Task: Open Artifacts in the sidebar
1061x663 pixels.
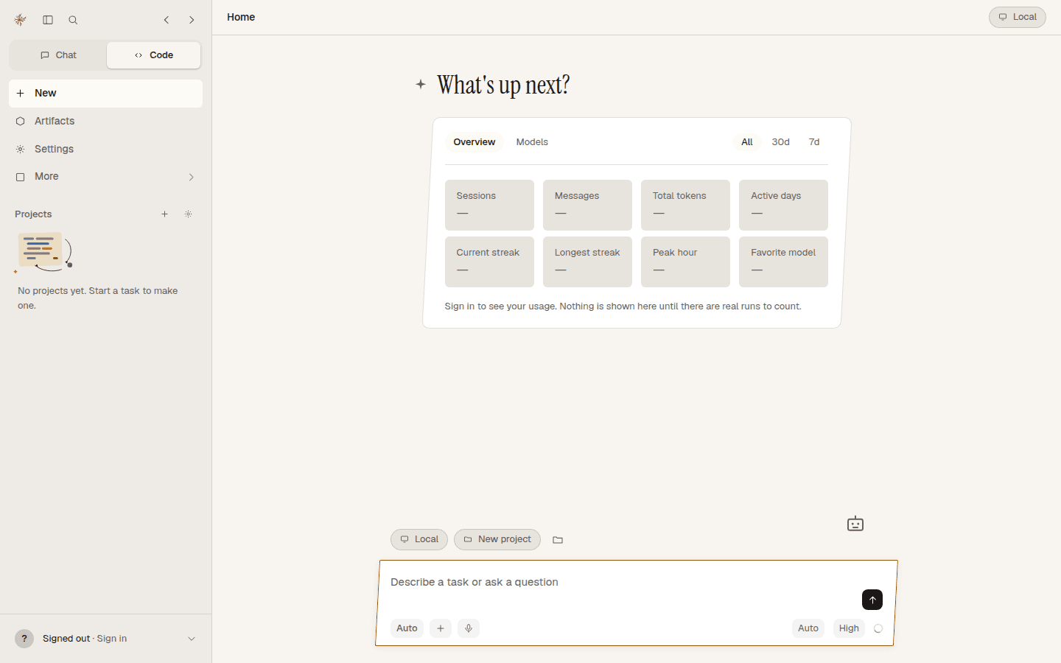Action: pos(105,121)
